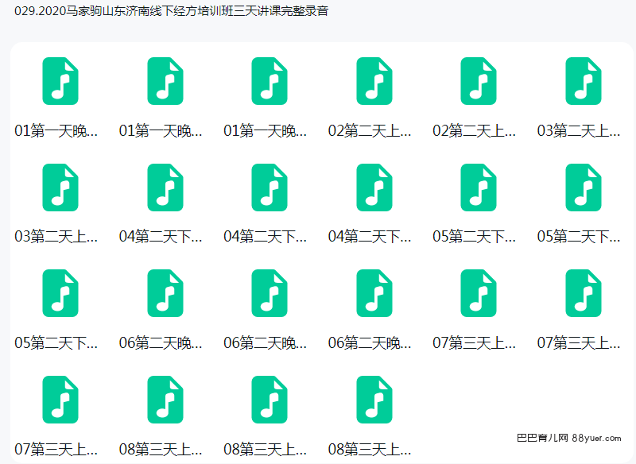This screenshot has width=636, height=464.
Task: Select the first 05第二天下 audio file icon
Action: [x=479, y=188]
